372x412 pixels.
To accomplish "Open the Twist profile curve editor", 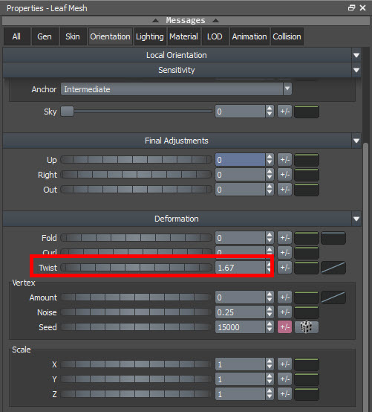I will 333,268.
